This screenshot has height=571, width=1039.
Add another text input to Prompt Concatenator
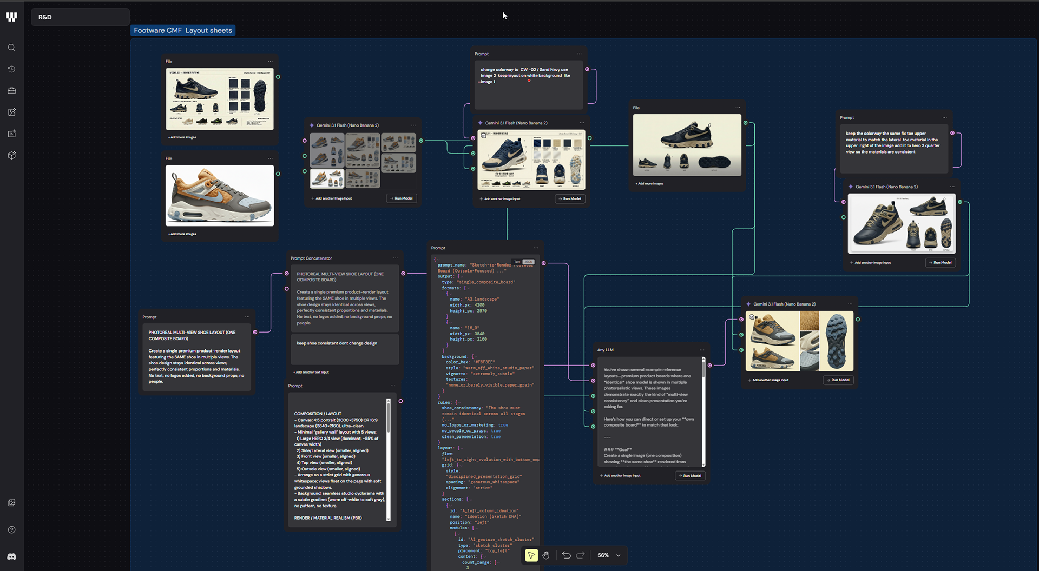(x=311, y=373)
